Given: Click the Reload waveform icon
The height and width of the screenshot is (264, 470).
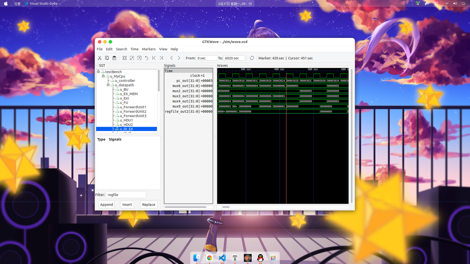Looking at the screenshot, I should pos(252,58).
